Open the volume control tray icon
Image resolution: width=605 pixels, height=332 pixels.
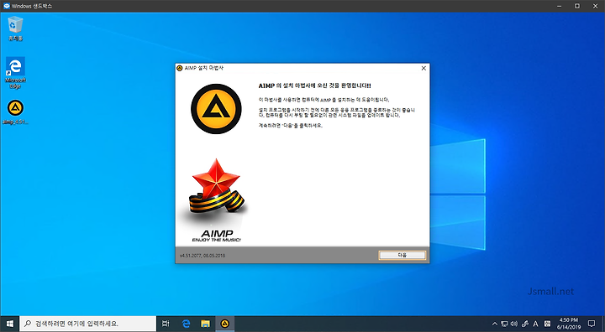click(x=514, y=324)
